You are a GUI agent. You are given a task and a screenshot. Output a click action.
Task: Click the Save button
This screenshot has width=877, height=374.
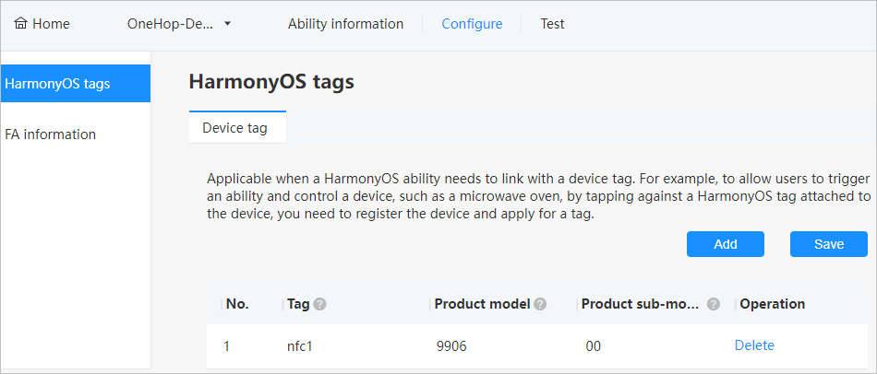[829, 244]
